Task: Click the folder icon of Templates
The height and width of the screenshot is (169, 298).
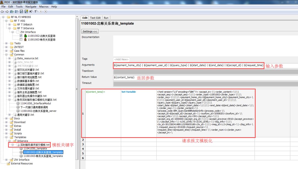Action: point(12,137)
